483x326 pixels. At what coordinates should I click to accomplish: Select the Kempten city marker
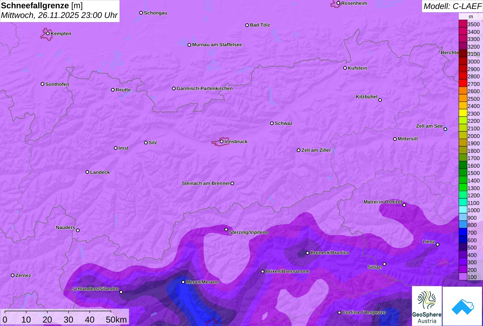click(x=48, y=33)
